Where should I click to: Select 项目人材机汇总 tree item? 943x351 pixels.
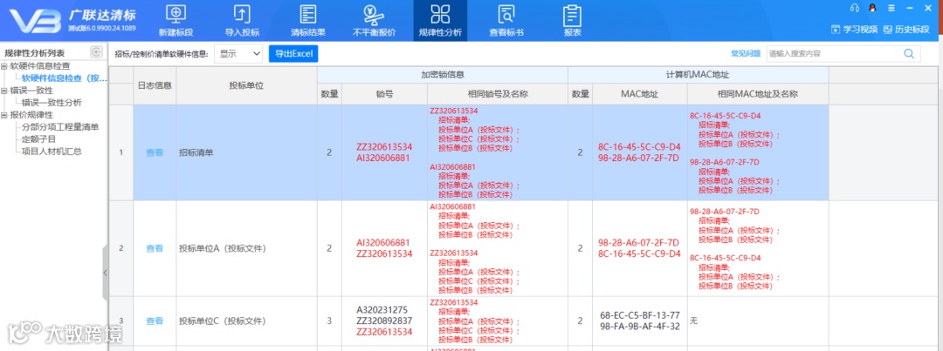click(52, 152)
